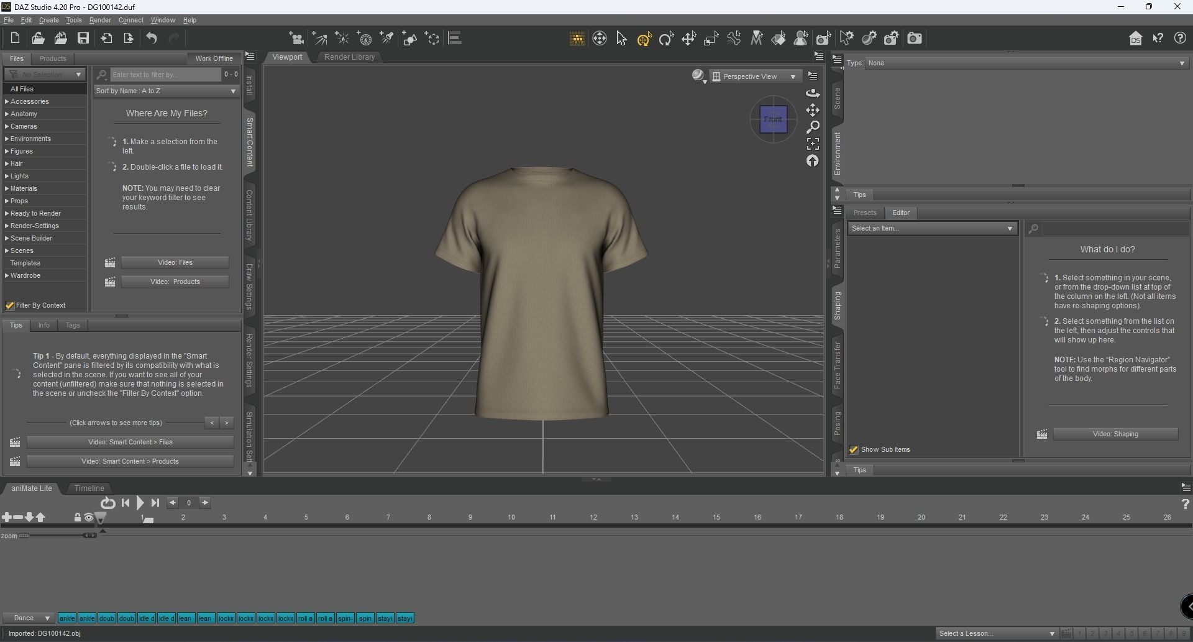Select the Surface Selection tool
Viewport: 1193px width, 642px height.
pyautogui.click(x=779, y=39)
